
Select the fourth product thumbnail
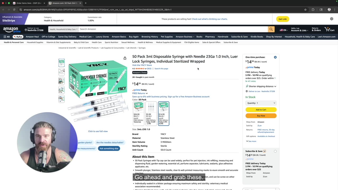62,90
